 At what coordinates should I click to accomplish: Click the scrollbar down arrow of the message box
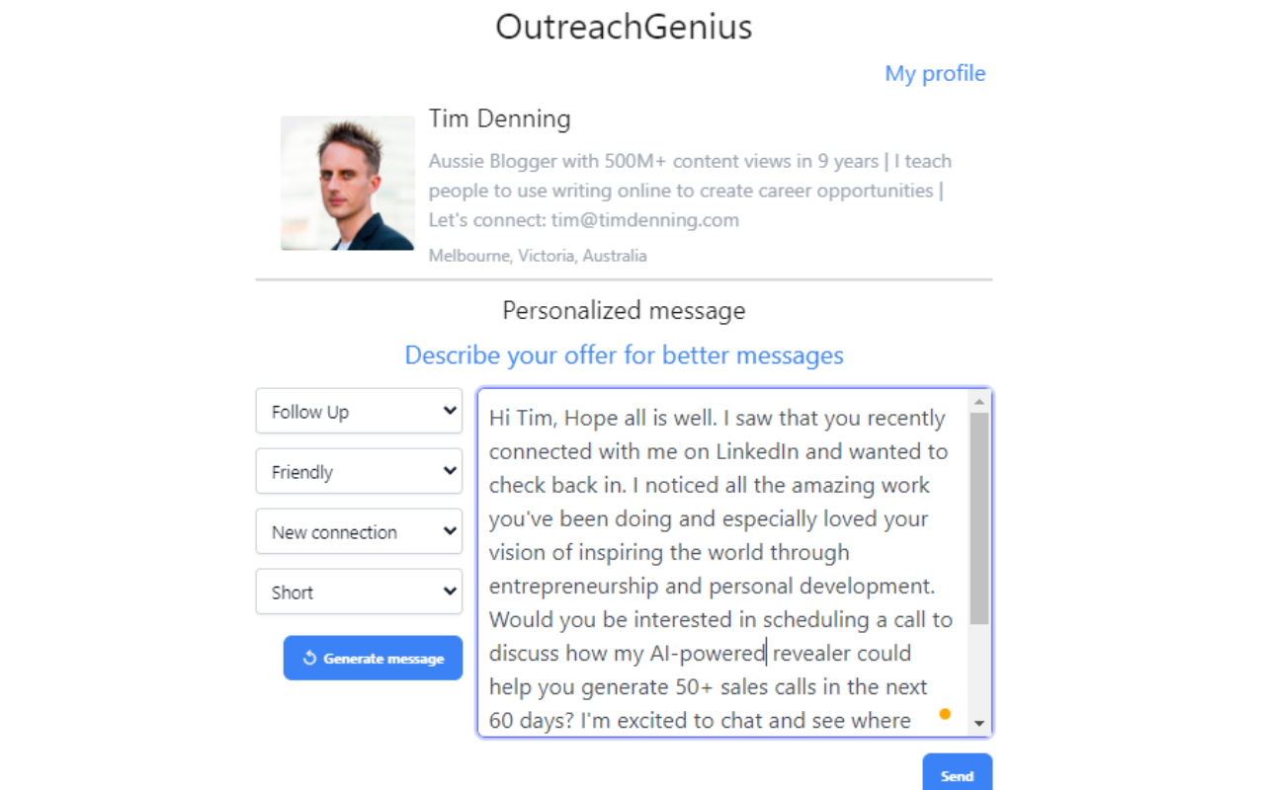[978, 724]
